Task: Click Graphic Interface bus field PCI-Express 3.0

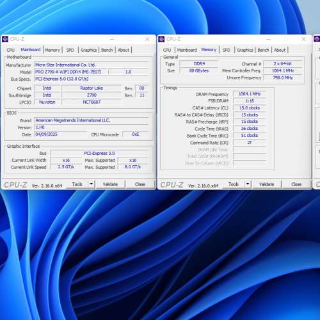Action: point(99,154)
